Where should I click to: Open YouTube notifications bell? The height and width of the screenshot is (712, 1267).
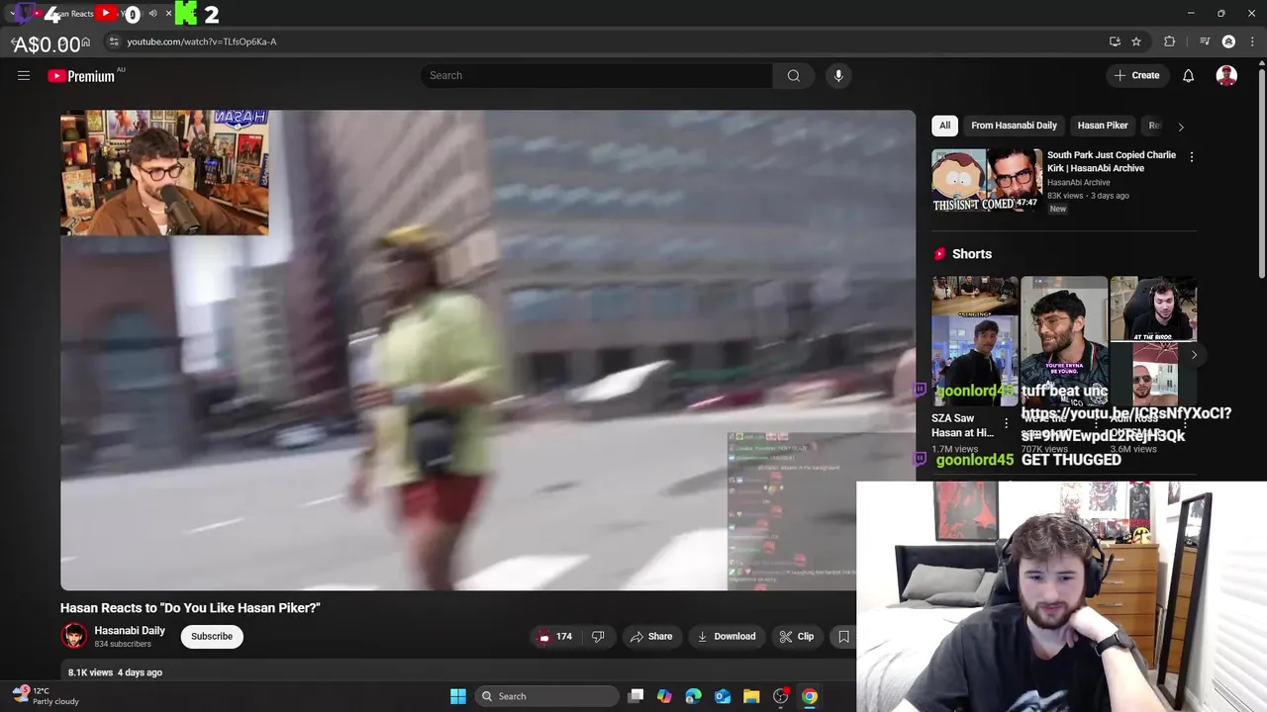coord(1189,75)
